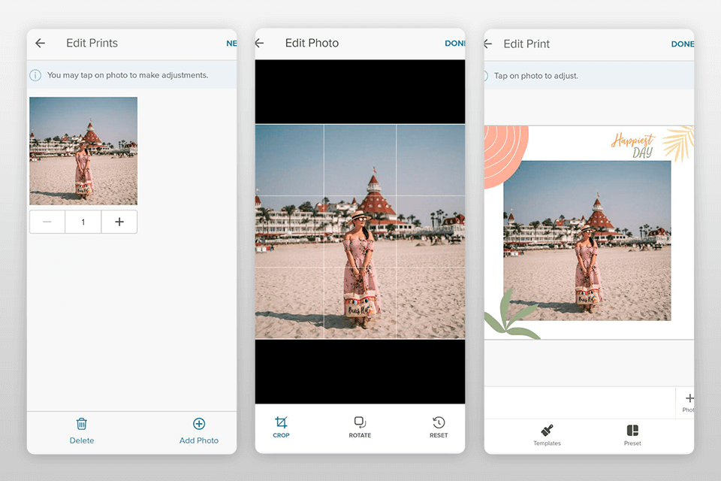Tap the Add Photo plus icon

tap(199, 424)
